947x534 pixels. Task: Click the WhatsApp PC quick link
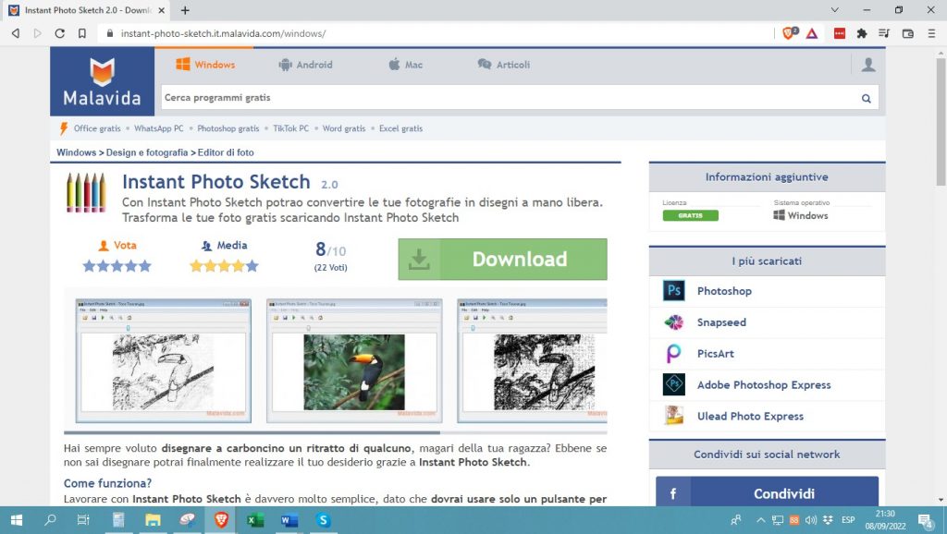coord(158,128)
